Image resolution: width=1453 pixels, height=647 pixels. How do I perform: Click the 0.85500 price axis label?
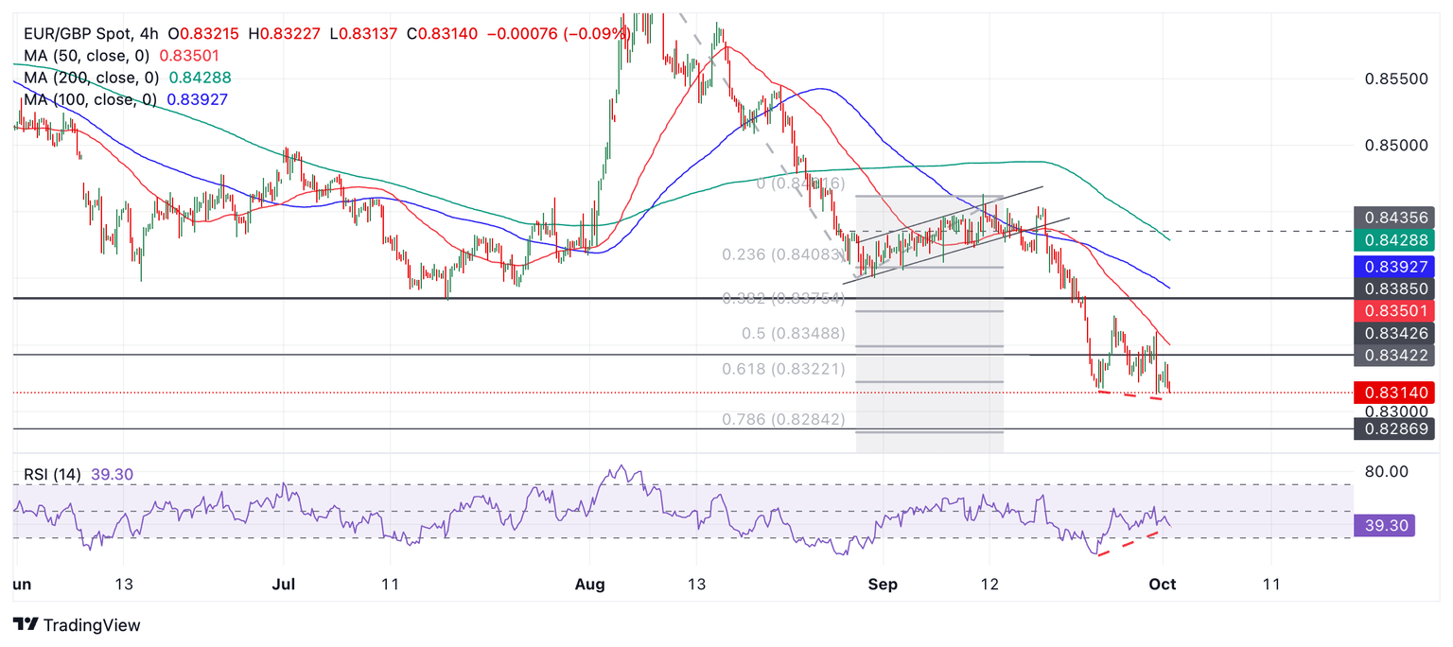pyautogui.click(x=1395, y=79)
